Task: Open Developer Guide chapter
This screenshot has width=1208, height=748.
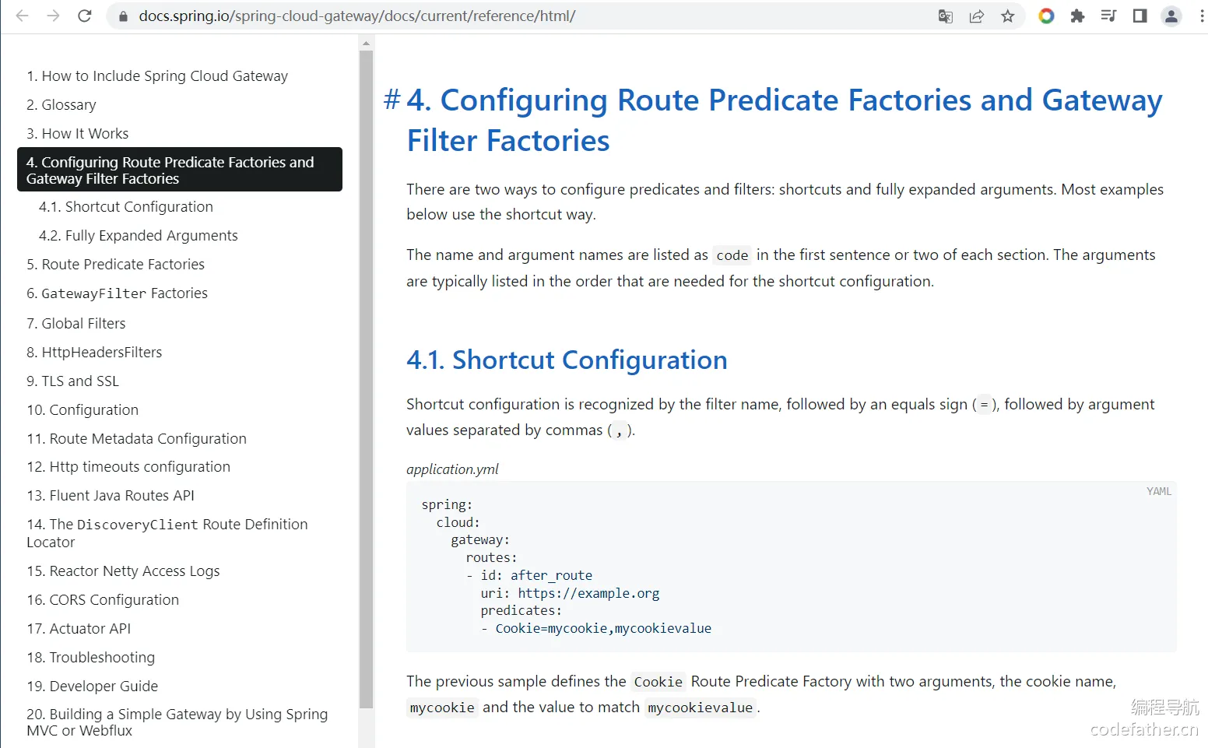Action: (x=93, y=686)
